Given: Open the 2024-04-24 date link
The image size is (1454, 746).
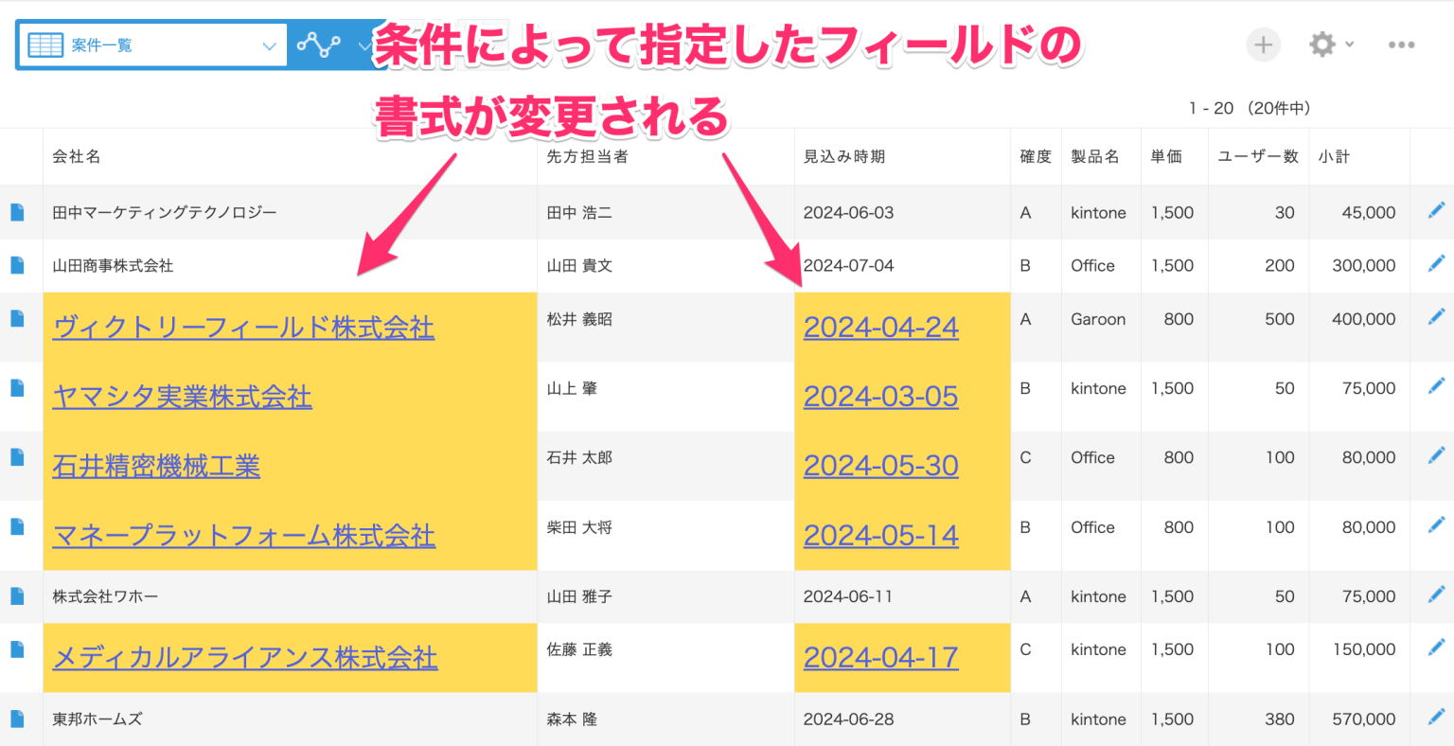Looking at the screenshot, I should click(x=880, y=327).
